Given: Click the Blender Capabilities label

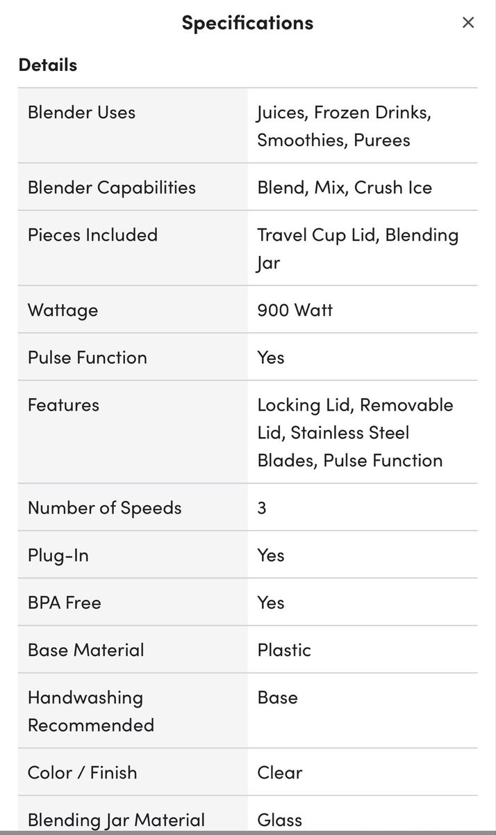Looking at the screenshot, I should tap(112, 187).
